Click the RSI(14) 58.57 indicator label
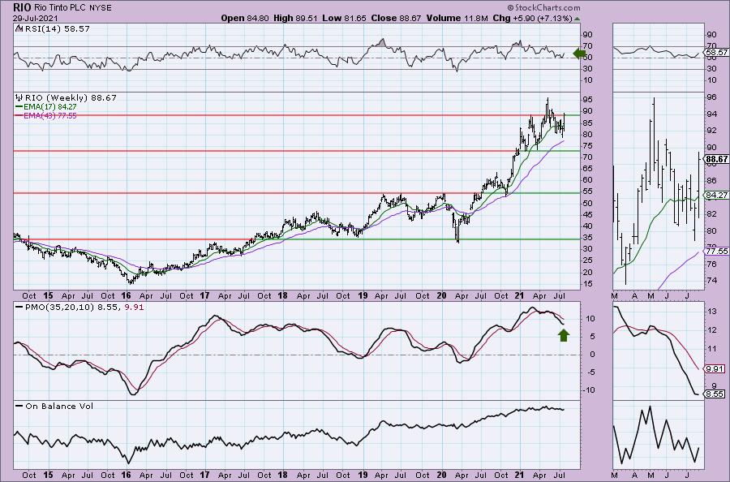Image resolution: width=730 pixels, height=482 pixels. point(56,28)
